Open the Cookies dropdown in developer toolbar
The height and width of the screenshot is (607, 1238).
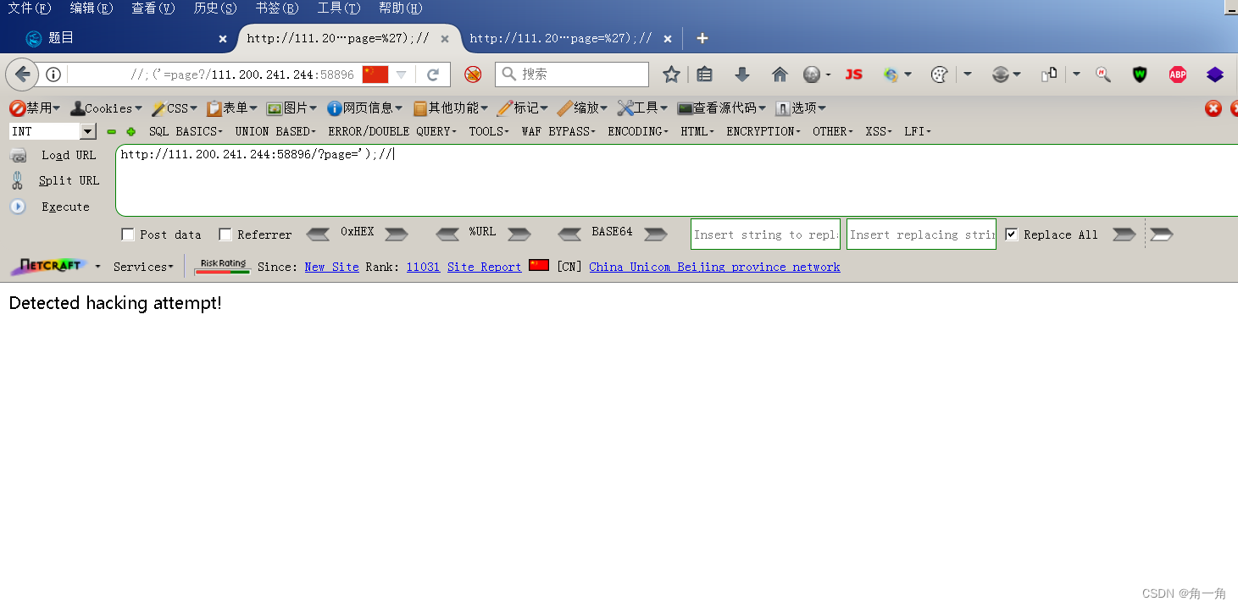pos(107,108)
